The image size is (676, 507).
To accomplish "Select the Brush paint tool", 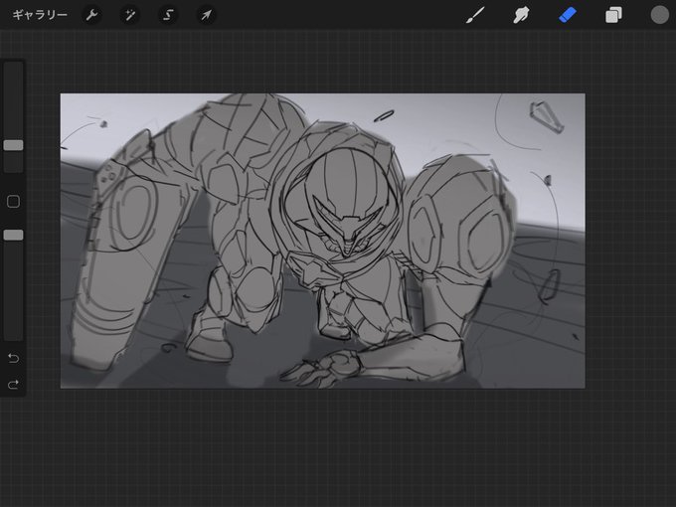I will click(x=475, y=15).
